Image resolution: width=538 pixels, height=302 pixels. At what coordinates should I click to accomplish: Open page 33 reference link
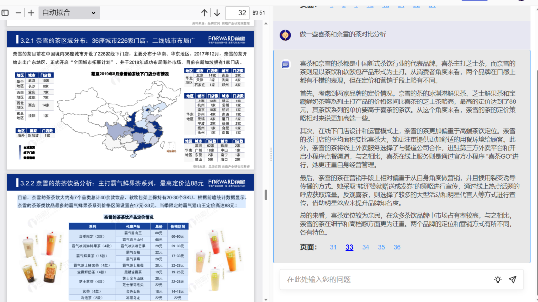(349, 247)
